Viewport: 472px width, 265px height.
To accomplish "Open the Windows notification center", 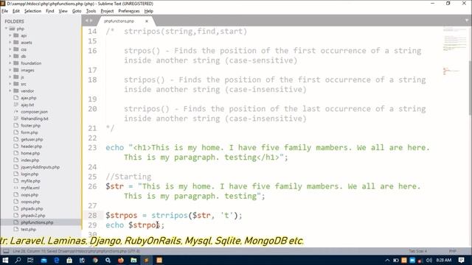I will coord(462,260).
